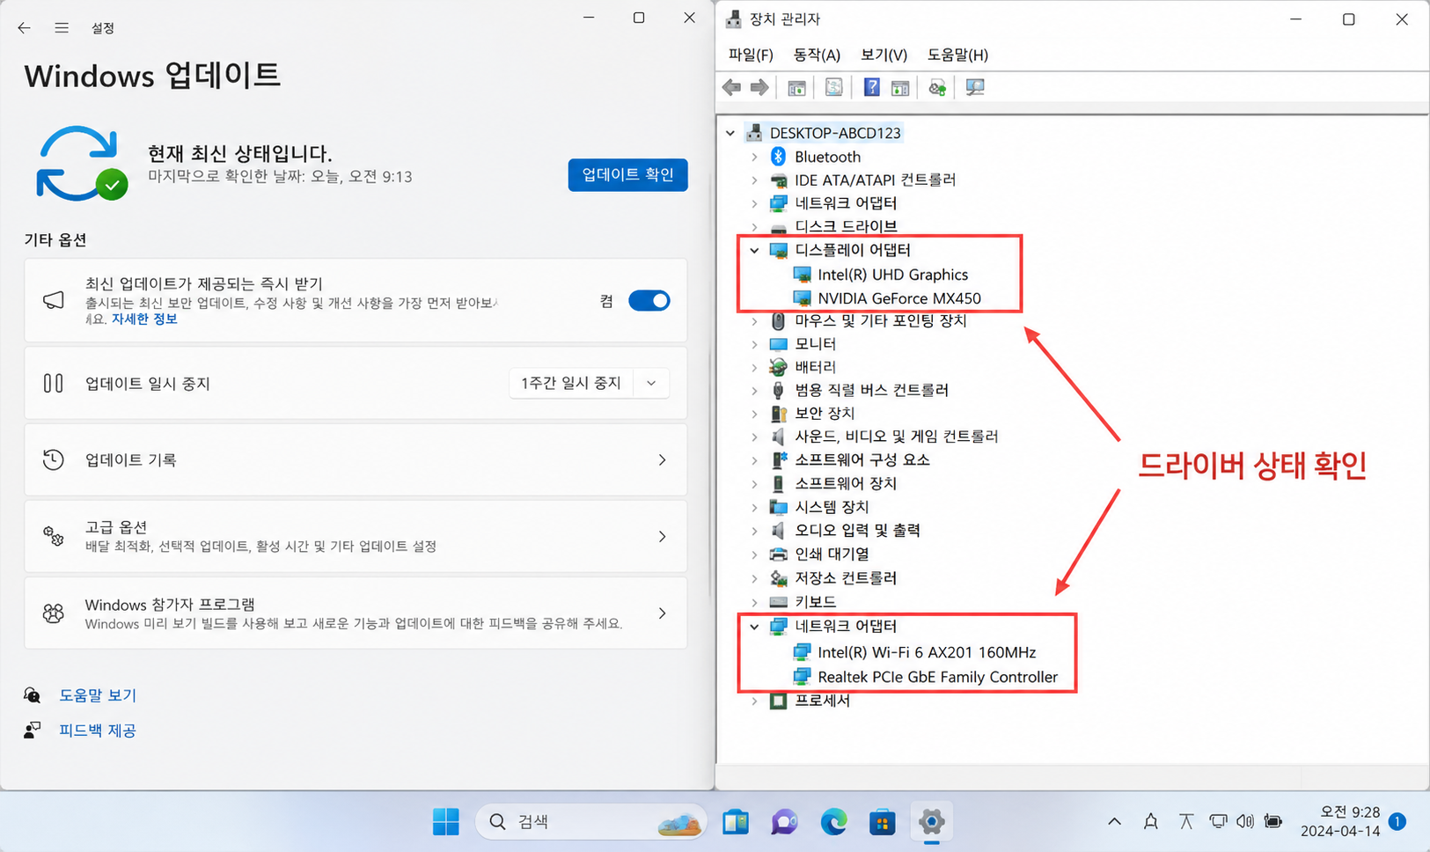Select NVIDIA GeForce MX450 device
1430x852 pixels.
(x=899, y=298)
